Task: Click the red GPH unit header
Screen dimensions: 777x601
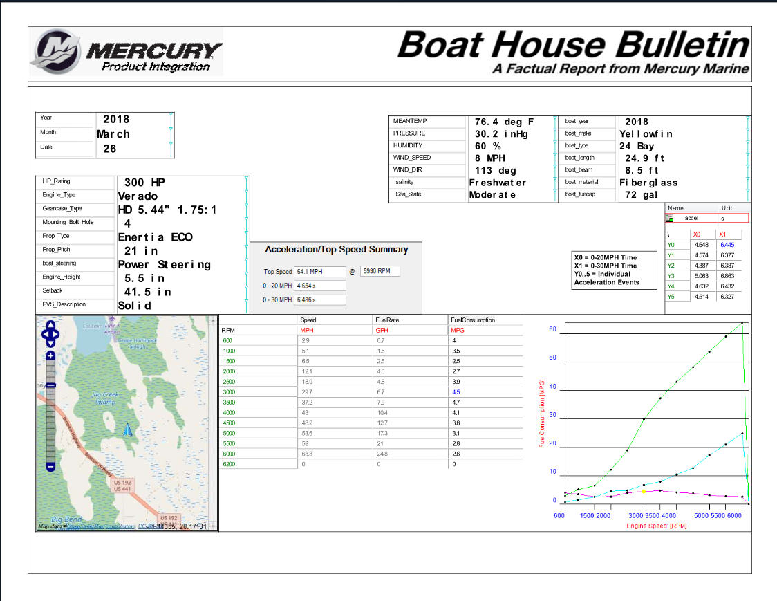Action: coord(382,331)
